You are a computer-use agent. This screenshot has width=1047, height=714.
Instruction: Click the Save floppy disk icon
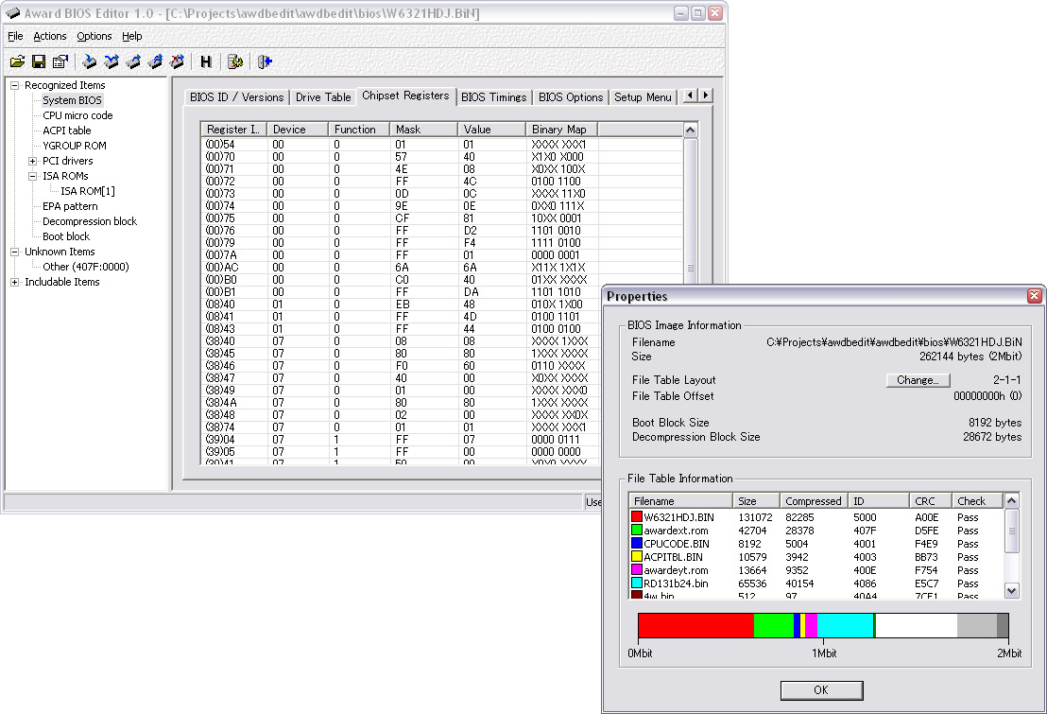coord(39,61)
